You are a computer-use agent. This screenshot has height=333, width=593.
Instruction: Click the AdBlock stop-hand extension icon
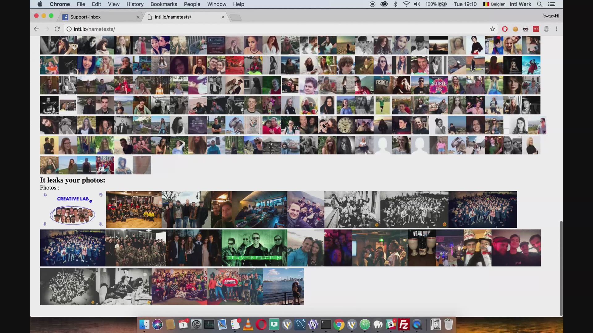tap(505, 29)
